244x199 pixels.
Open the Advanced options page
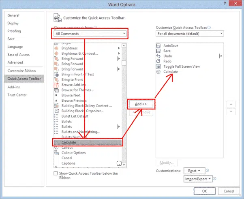click(x=15, y=62)
